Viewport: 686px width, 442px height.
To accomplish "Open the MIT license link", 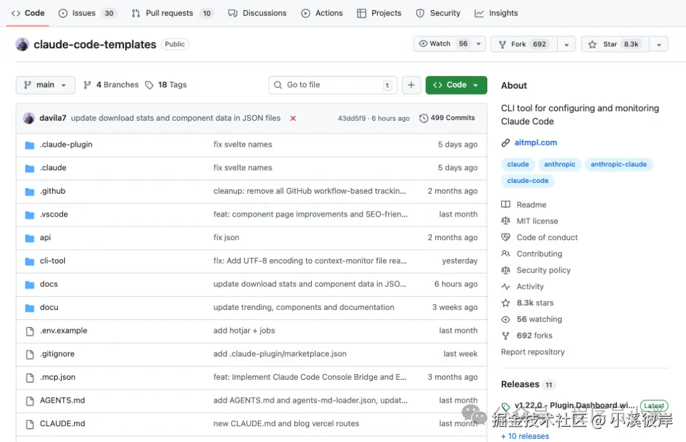I will click(x=530, y=221).
